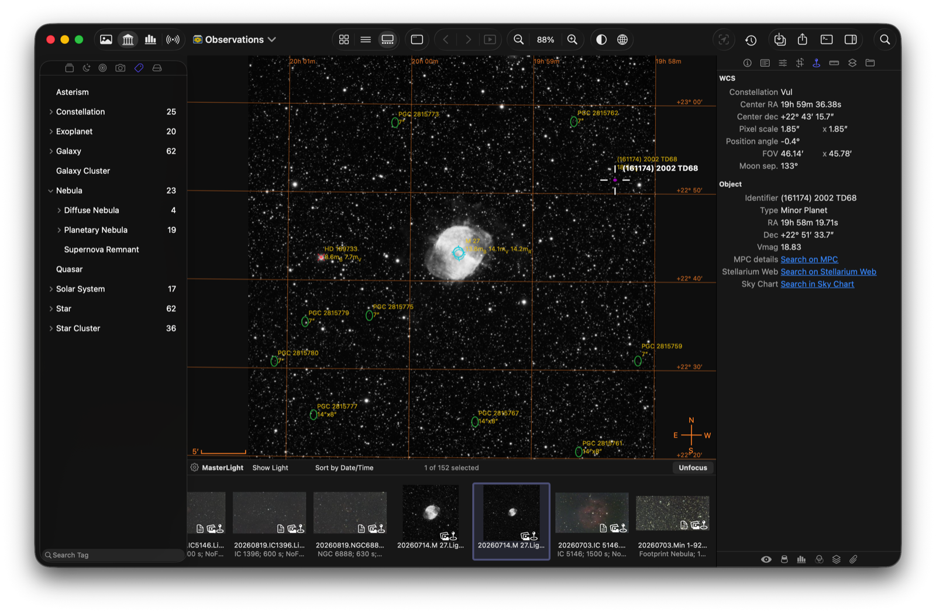936x613 pixels.
Task: Click the share icon in toolbar
Action: [x=803, y=39]
